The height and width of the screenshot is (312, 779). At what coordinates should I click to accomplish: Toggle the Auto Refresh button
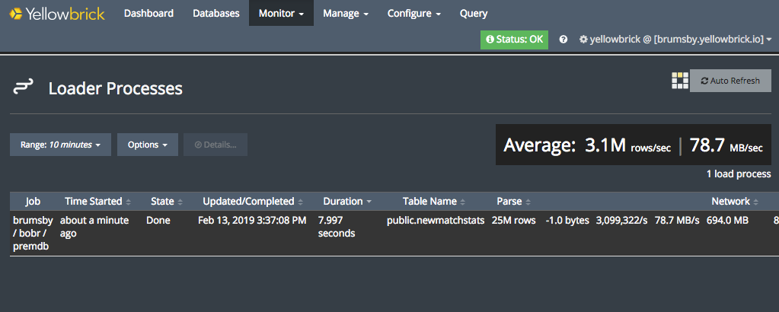730,81
